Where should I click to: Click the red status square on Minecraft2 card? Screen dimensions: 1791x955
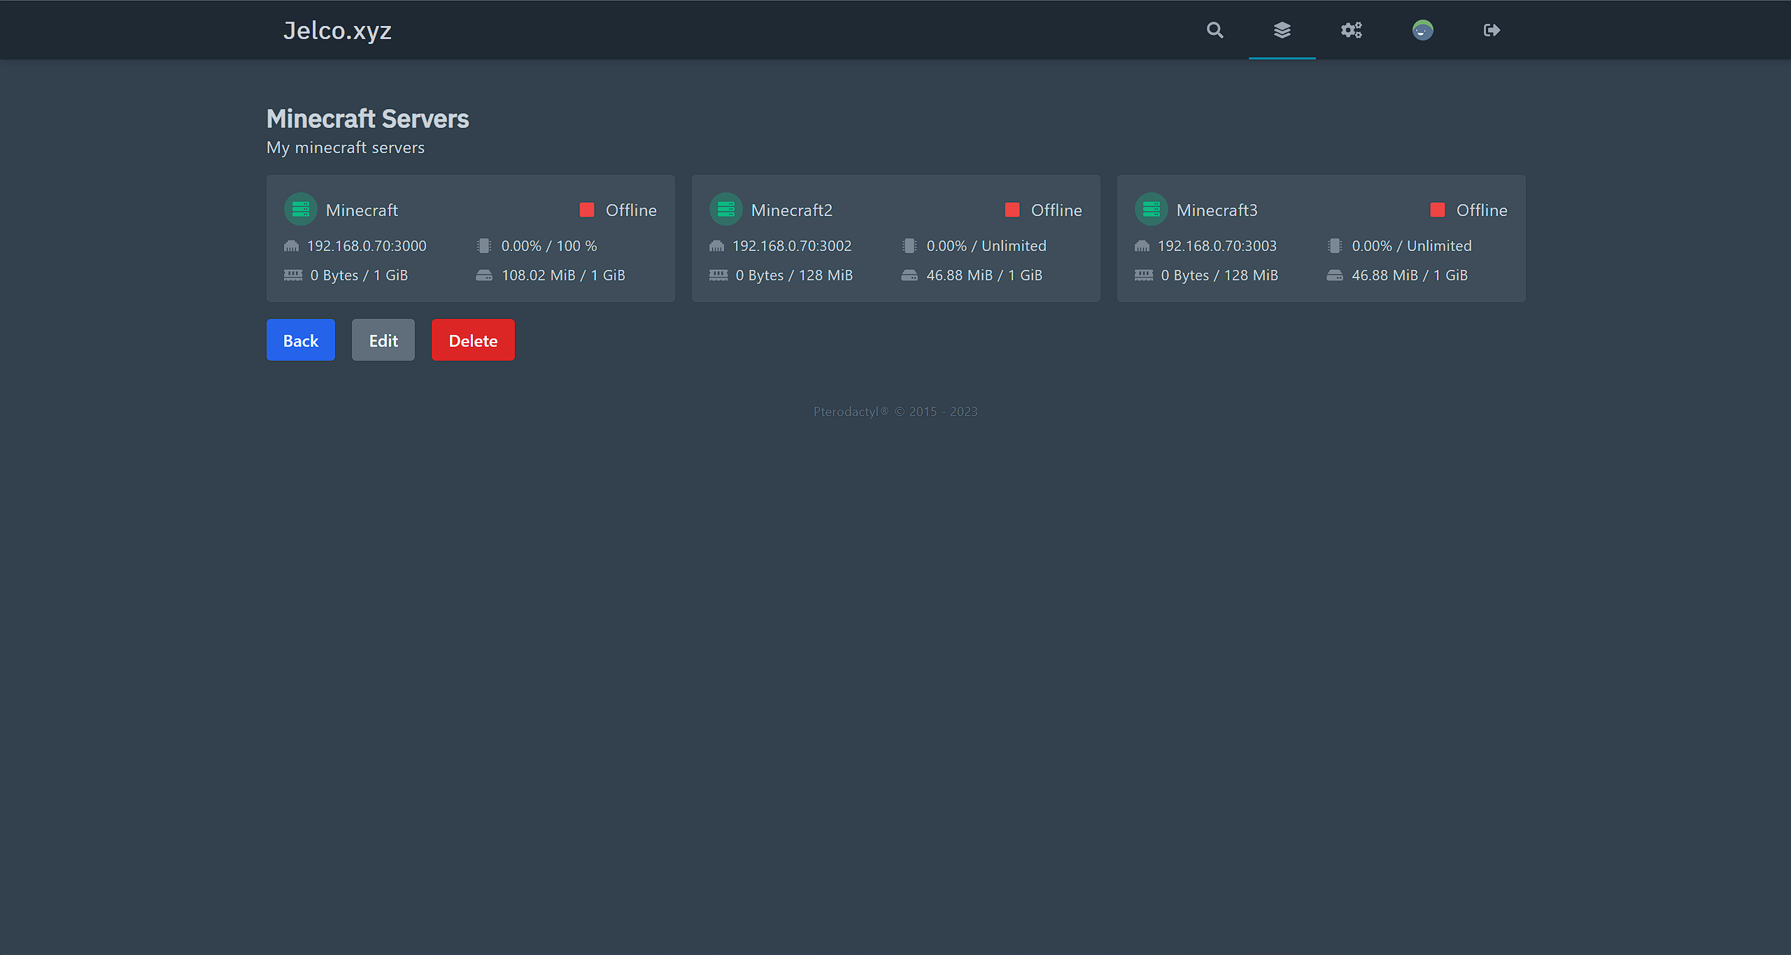click(1012, 210)
